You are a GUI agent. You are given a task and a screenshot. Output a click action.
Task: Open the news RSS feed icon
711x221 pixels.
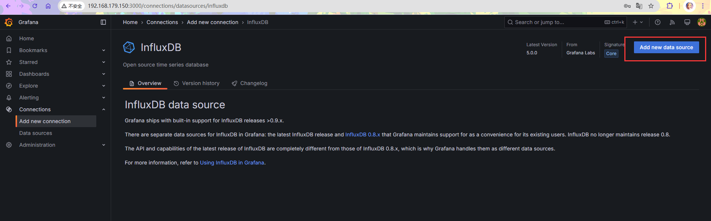point(672,22)
